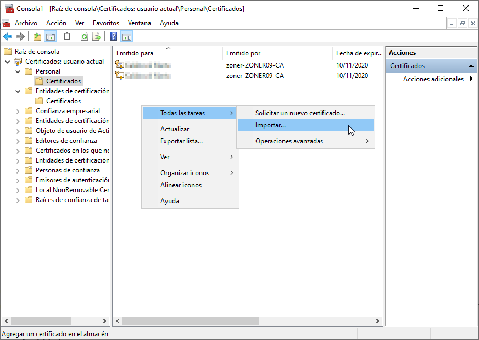Select Exportar lista... in the context menu

click(190, 141)
